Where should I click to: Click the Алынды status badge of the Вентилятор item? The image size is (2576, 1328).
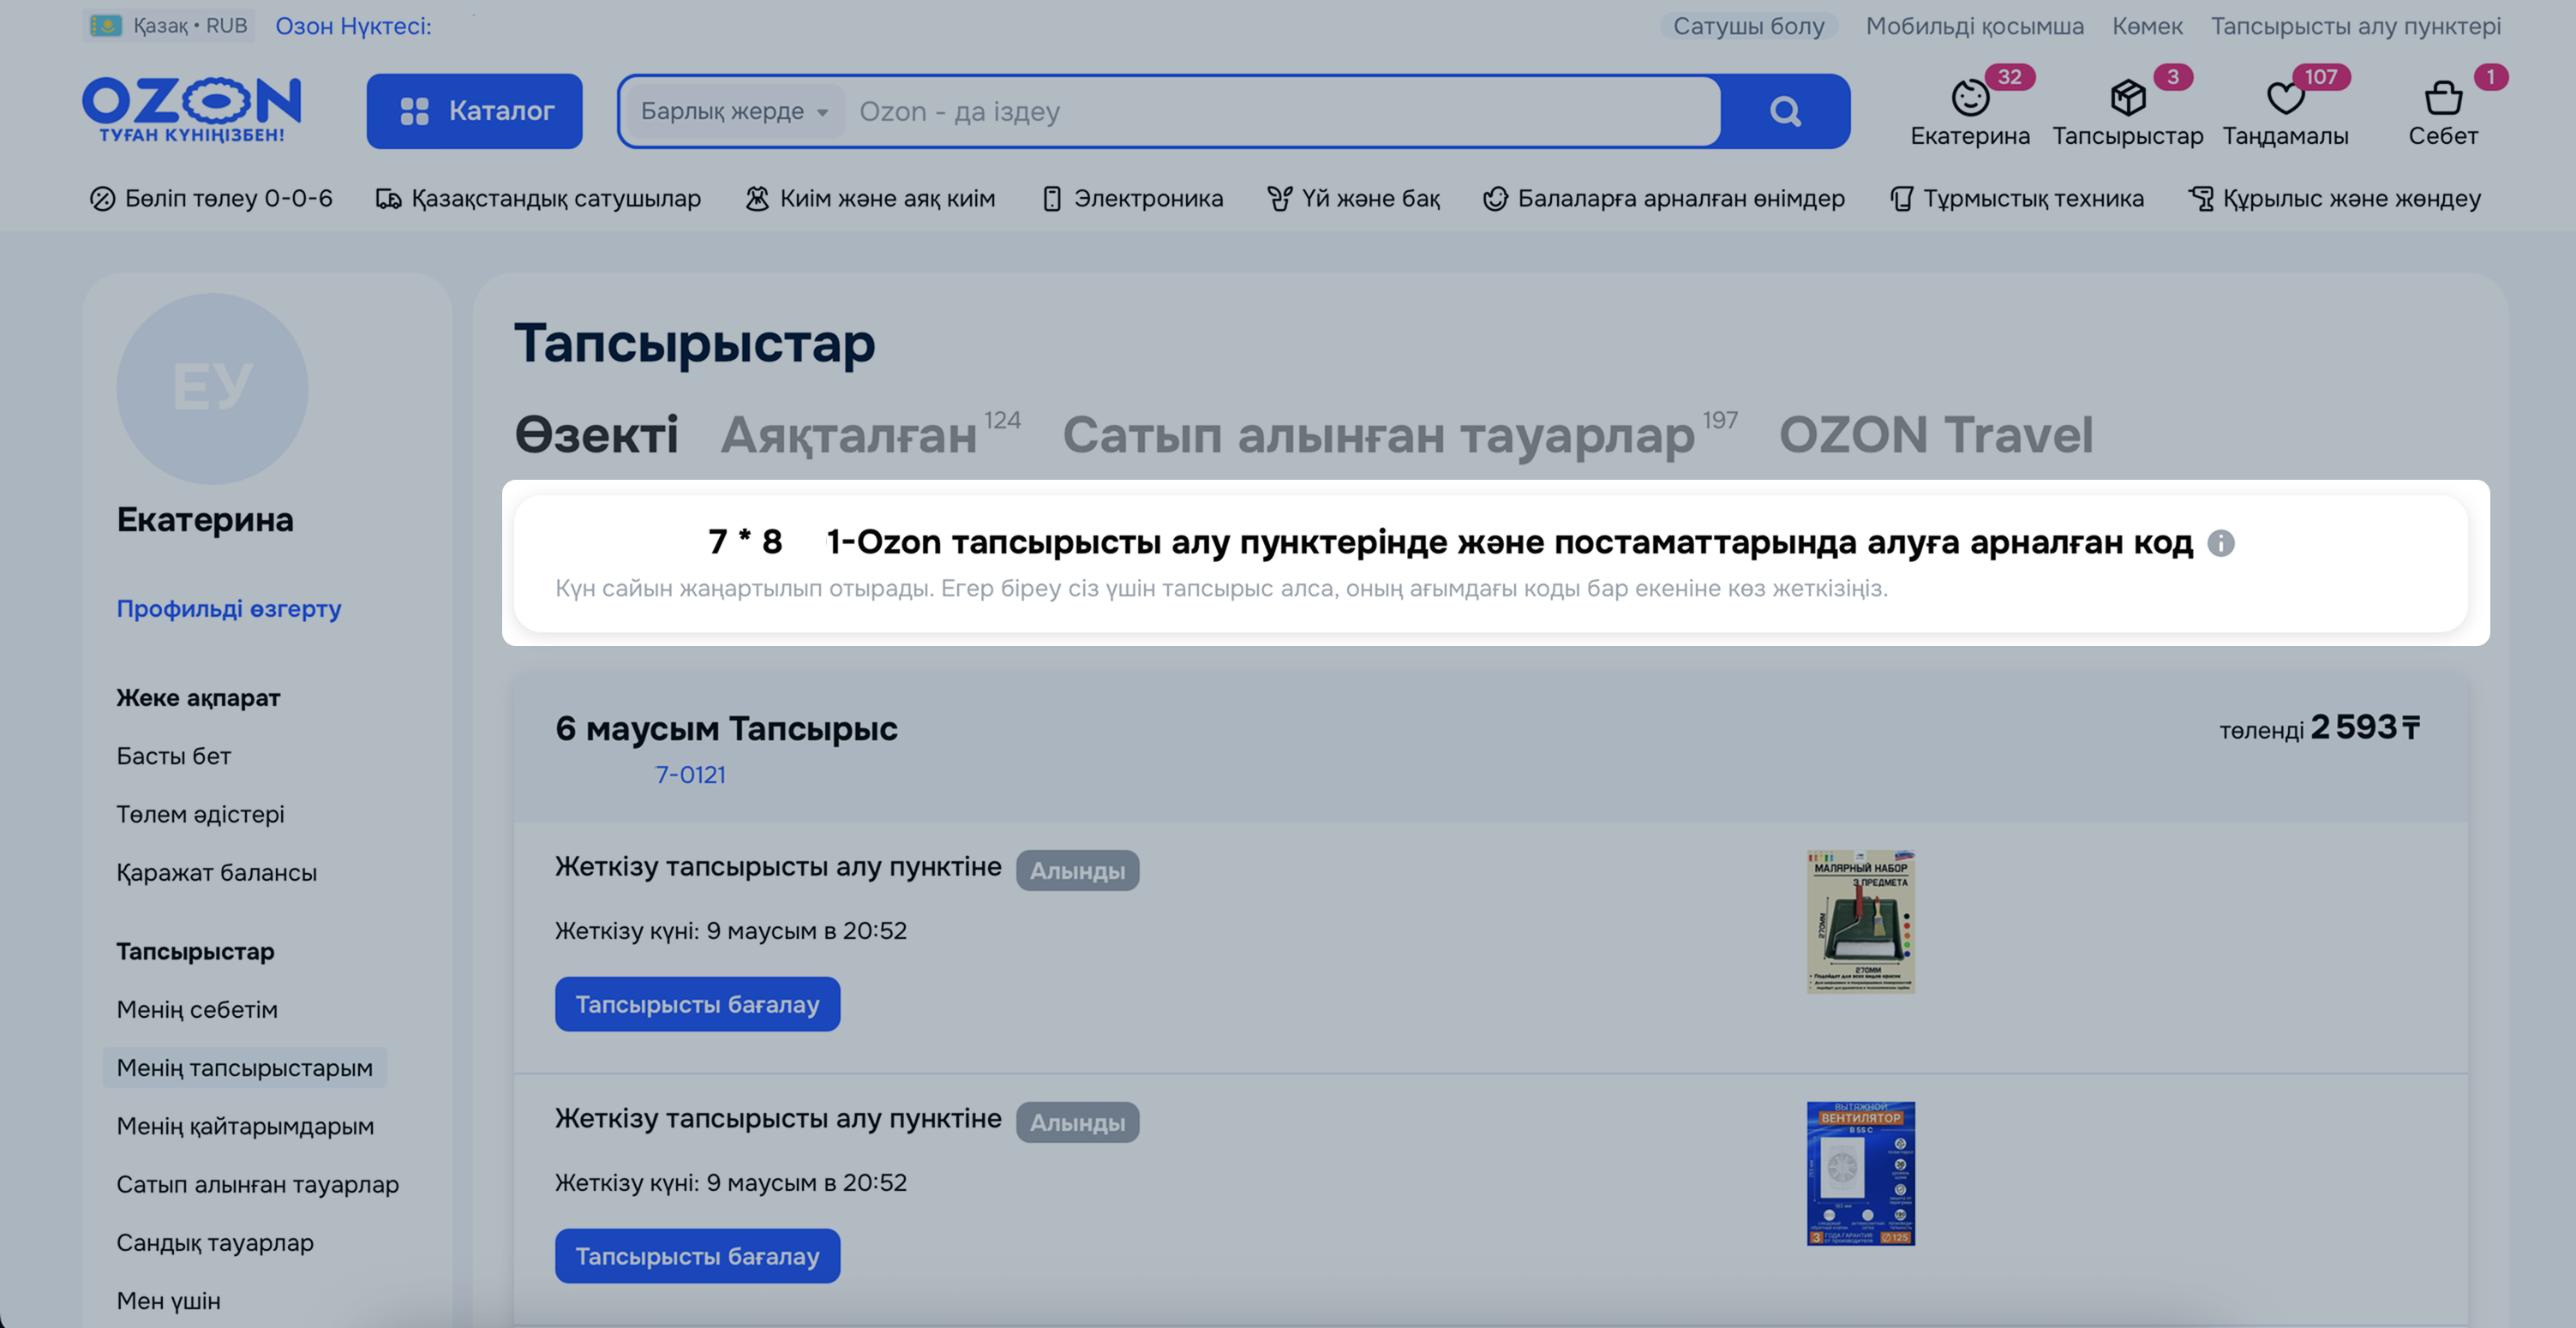click(1077, 1123)
